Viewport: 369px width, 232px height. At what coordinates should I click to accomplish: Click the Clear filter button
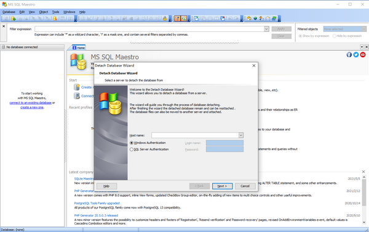[x=281, y=36]
